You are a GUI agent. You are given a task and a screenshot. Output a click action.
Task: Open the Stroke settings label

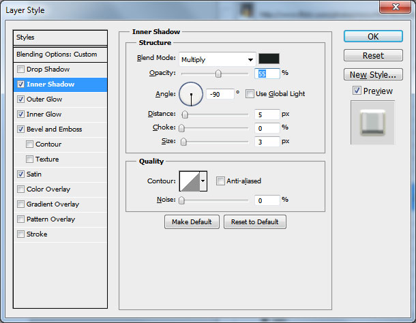click(37, 234)
